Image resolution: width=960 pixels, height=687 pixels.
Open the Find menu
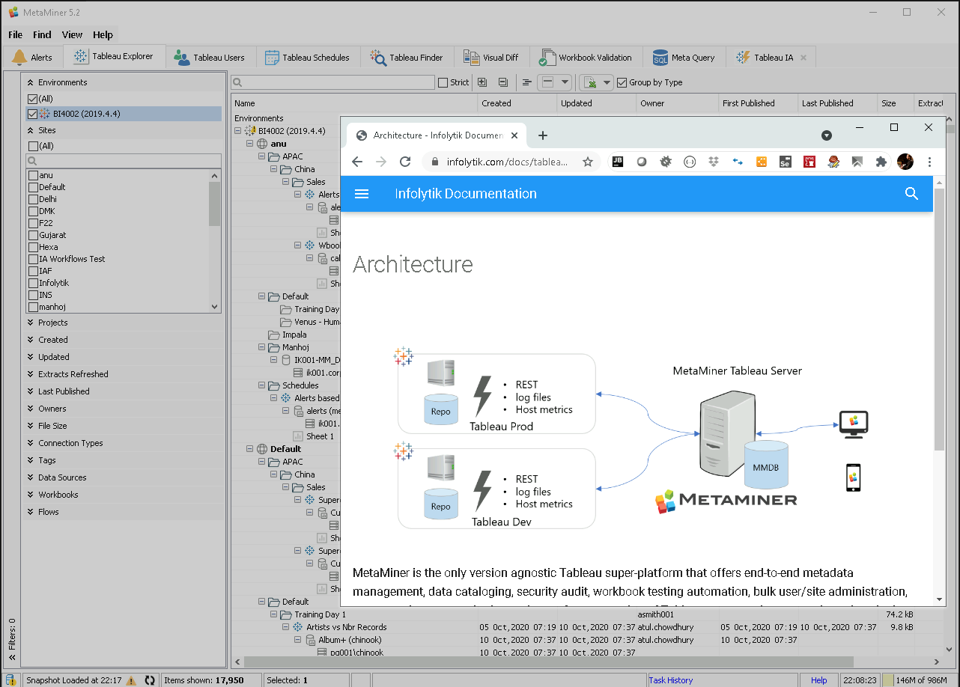[x=42, y=34]
